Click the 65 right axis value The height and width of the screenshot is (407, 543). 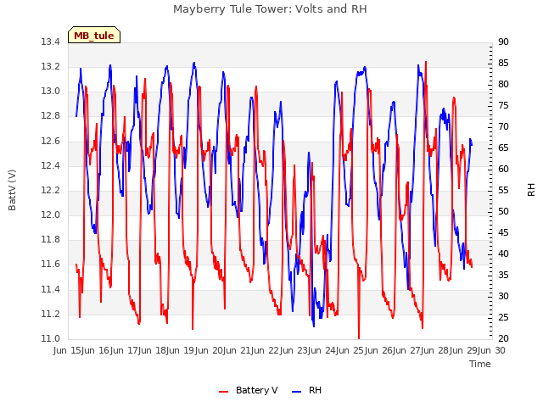tap(503, 148)
